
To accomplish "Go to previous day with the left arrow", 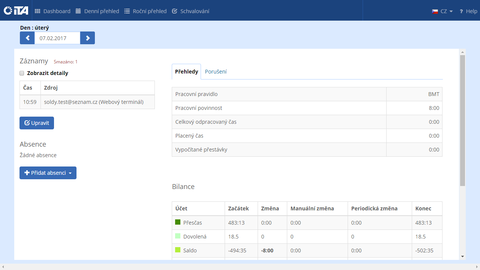I will tap(27, 38).
